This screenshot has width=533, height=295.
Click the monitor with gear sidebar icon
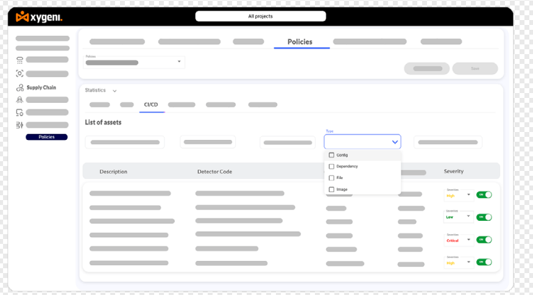19,113
